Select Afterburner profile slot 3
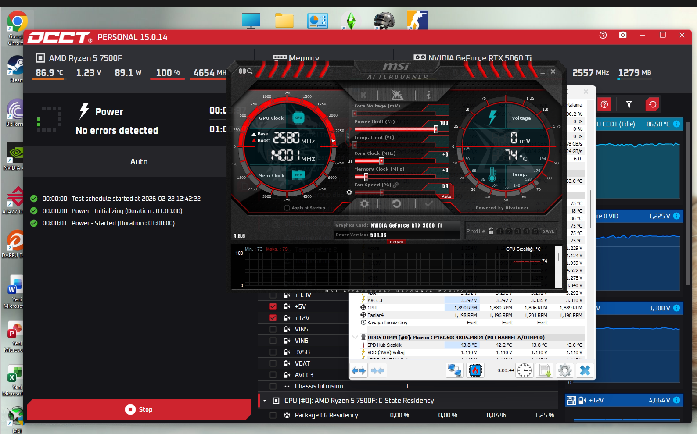 [517, 231]
